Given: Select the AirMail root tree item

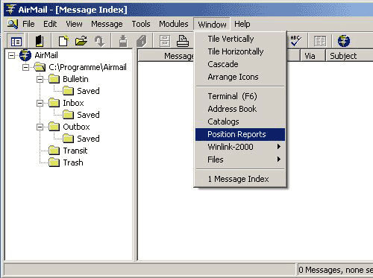Looking at the screenshot, I should click(46, 55).
